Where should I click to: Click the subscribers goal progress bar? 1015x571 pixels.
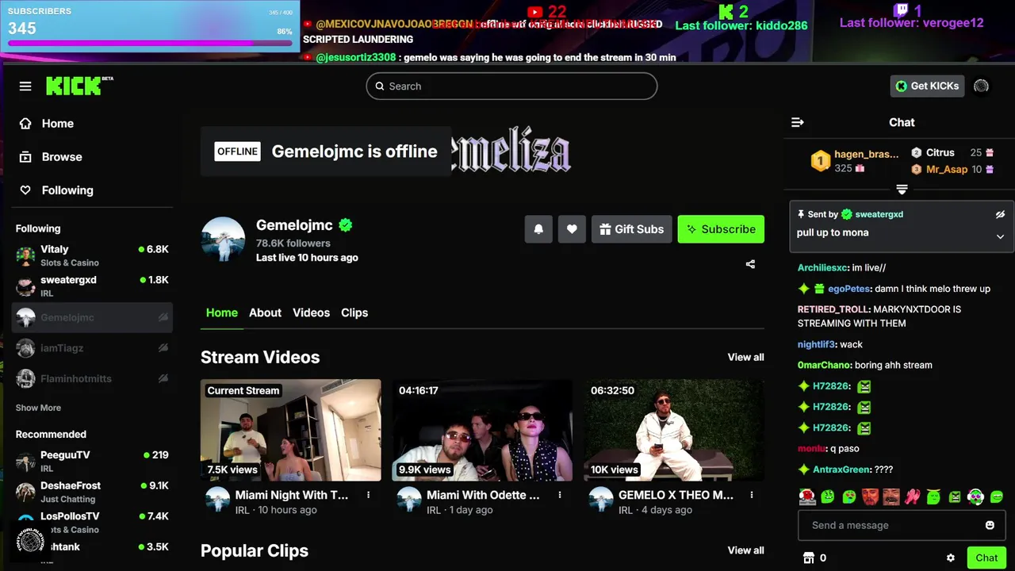tap(150, 43)
